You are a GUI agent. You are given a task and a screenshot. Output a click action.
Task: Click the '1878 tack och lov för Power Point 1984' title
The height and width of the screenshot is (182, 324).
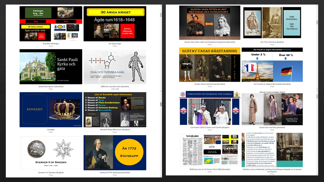click(210, 169)
